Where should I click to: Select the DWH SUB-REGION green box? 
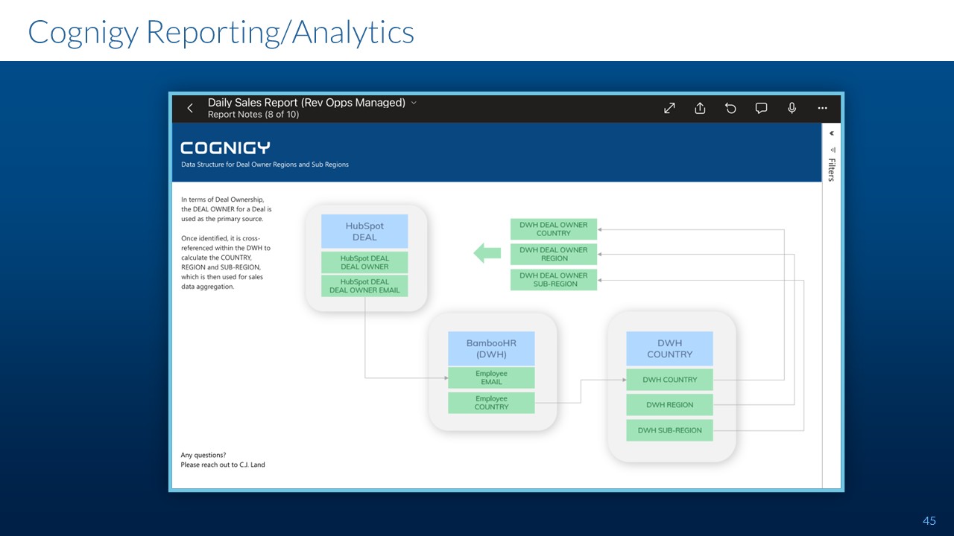(669, 430)
